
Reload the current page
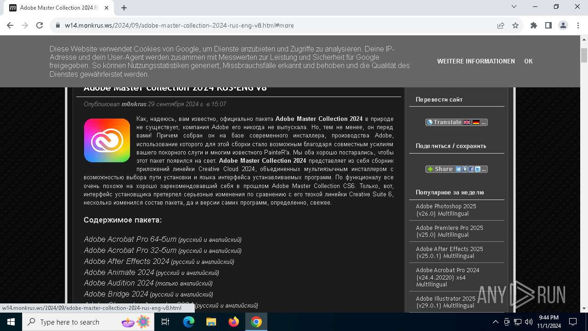click(40, 25)
